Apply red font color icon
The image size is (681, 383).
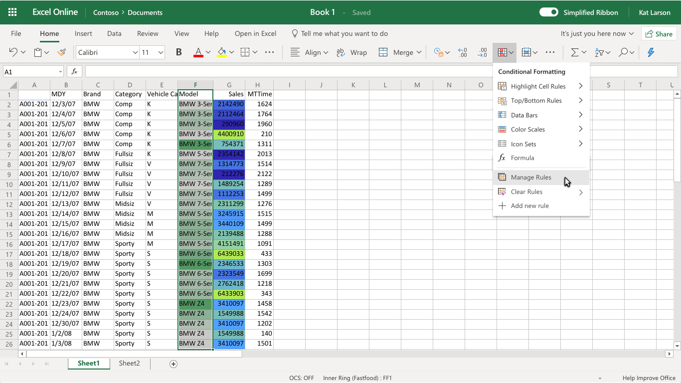[198, 52]
